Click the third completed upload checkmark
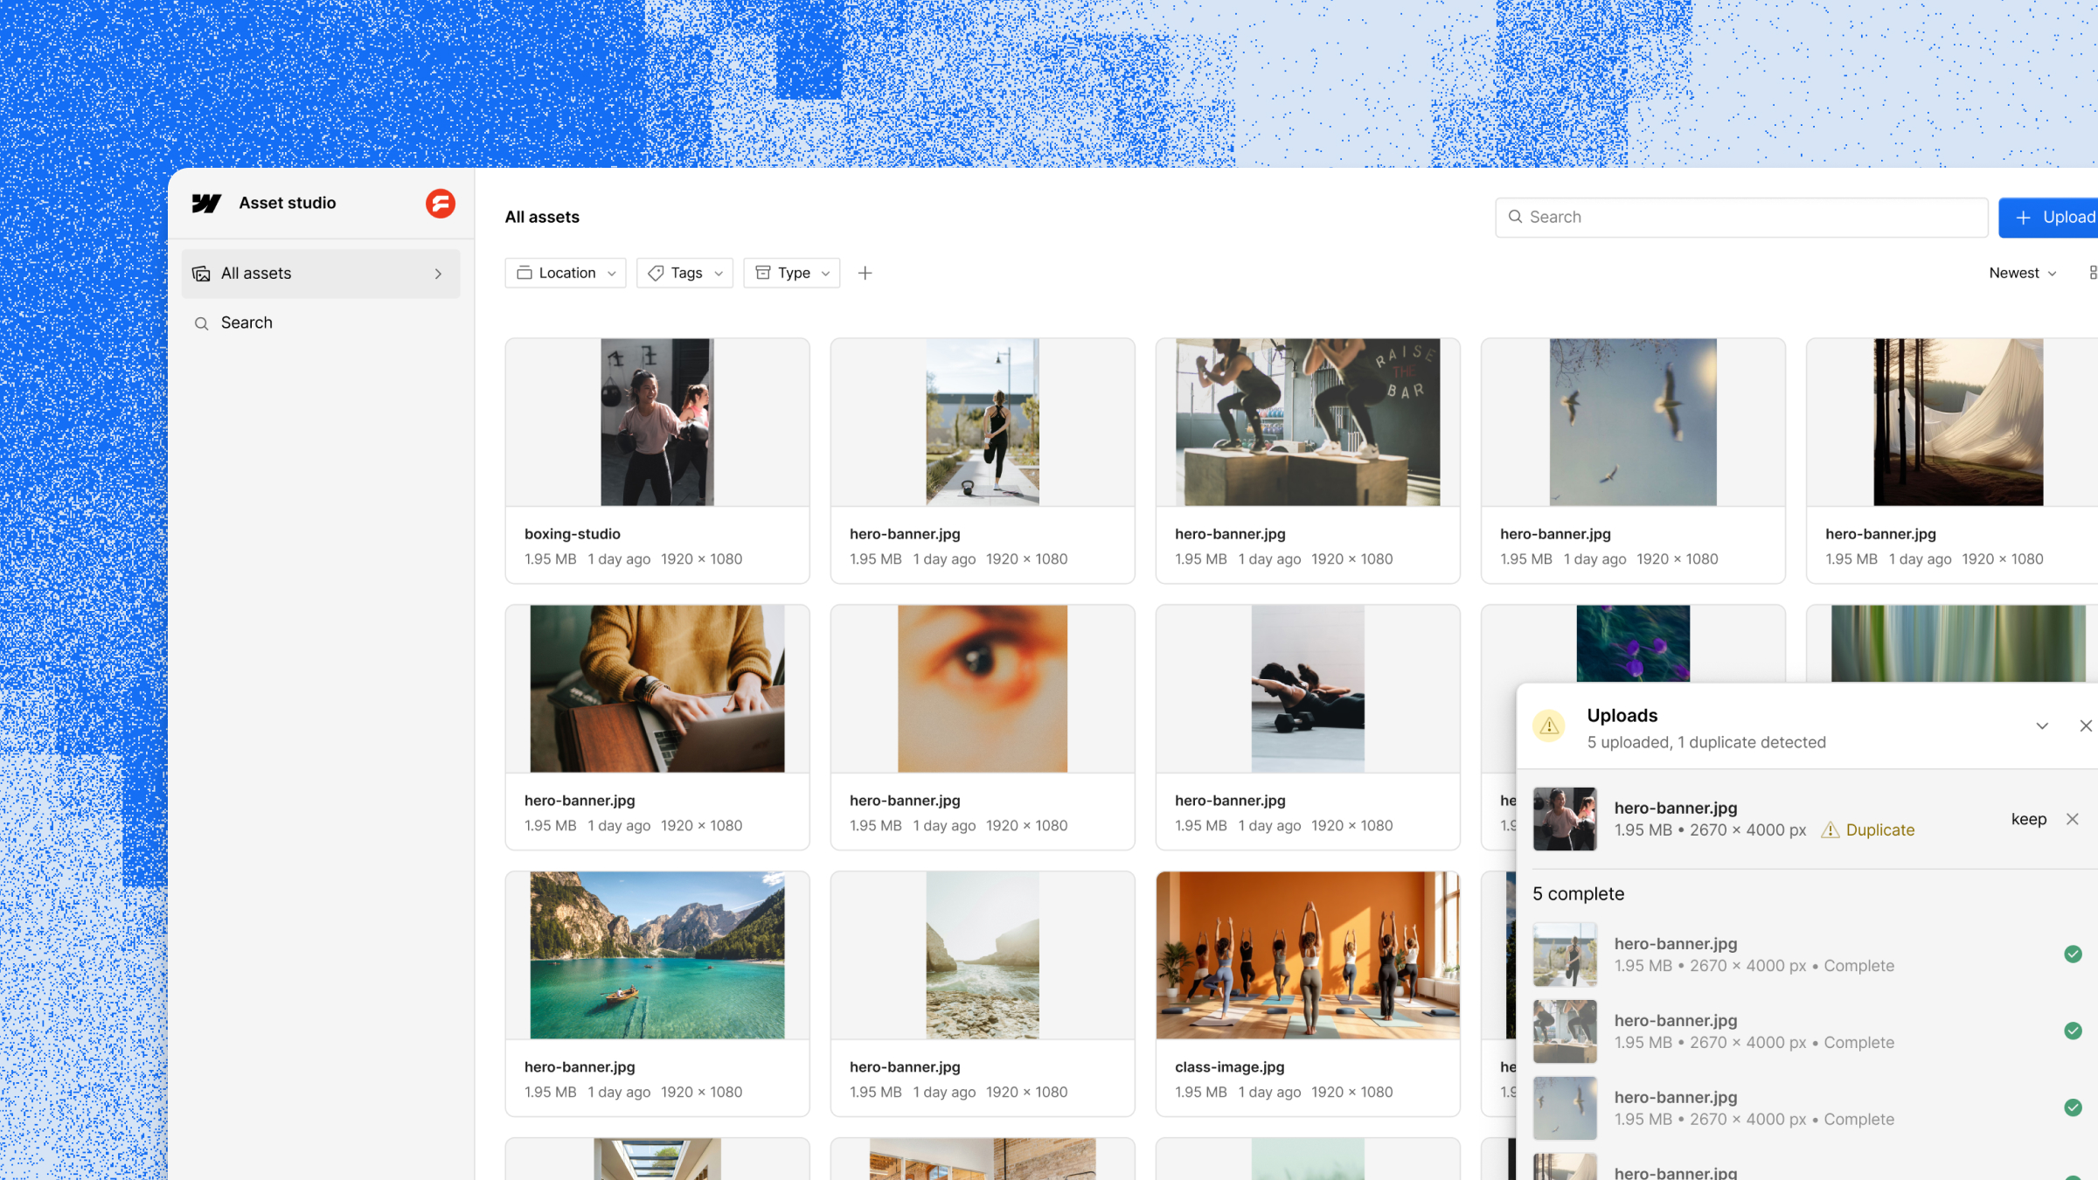2098x1180 pixels. 2073,1107
